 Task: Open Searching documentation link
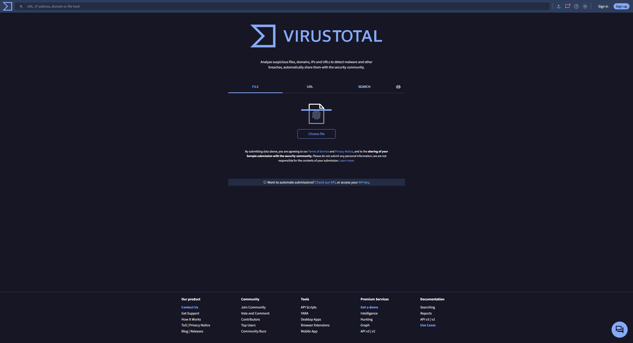pyautogui.click(x=427, y=307)
